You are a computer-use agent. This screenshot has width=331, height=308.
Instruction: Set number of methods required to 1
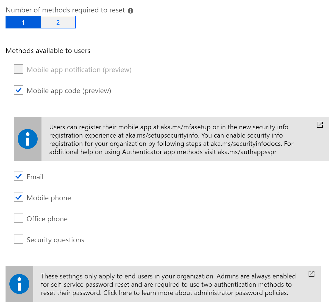23,22
